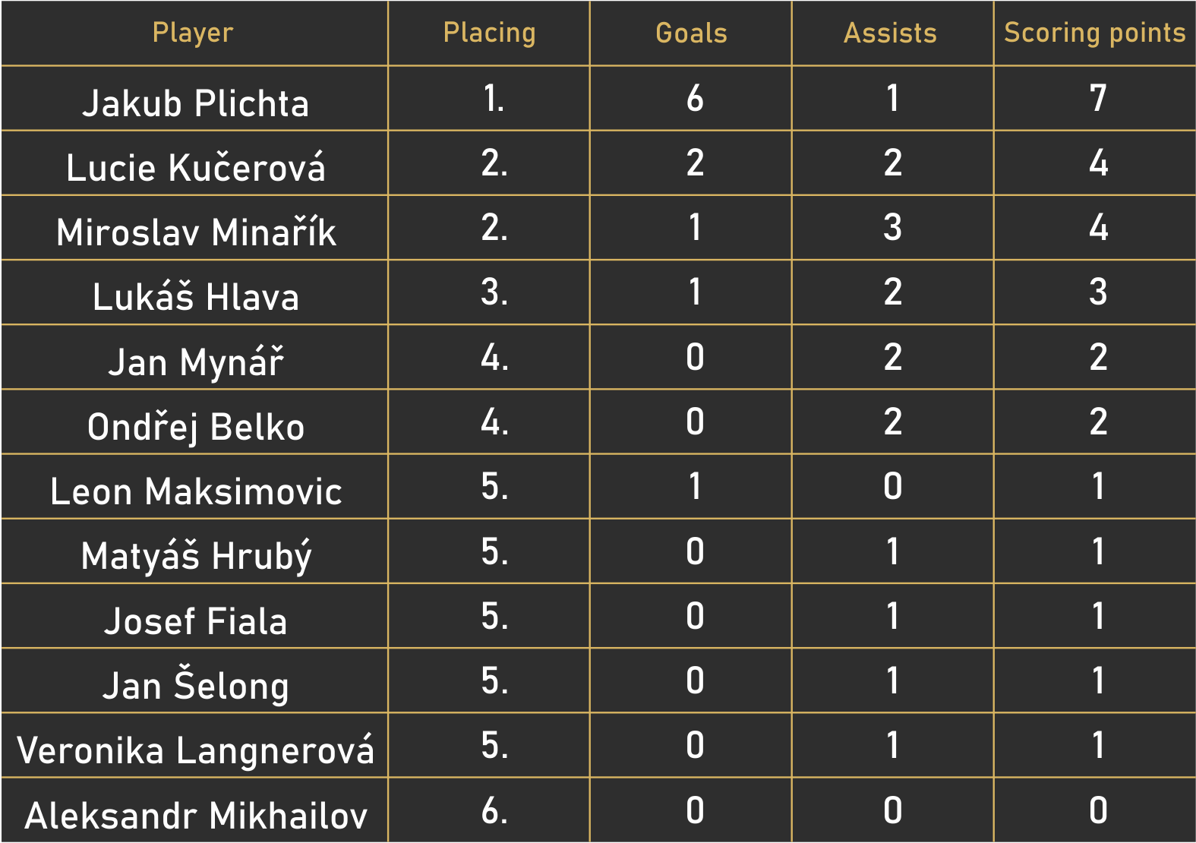1196x843 pixels.
Task: Select player name Lucie Kučerová
Action: [x=195, y=168]
